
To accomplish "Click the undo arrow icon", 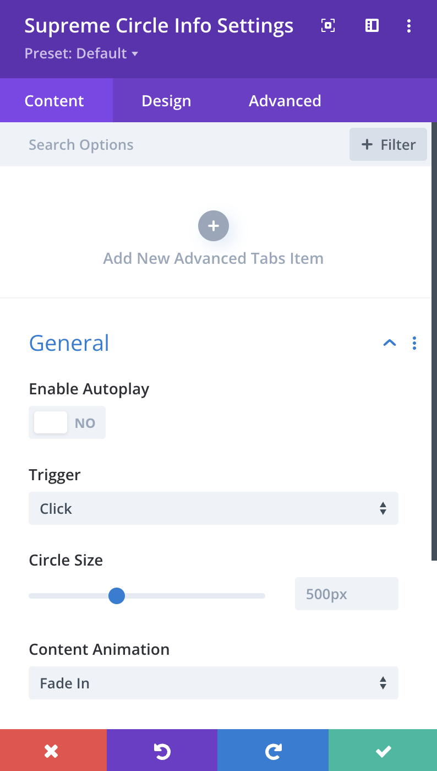I will pos(162,750).
